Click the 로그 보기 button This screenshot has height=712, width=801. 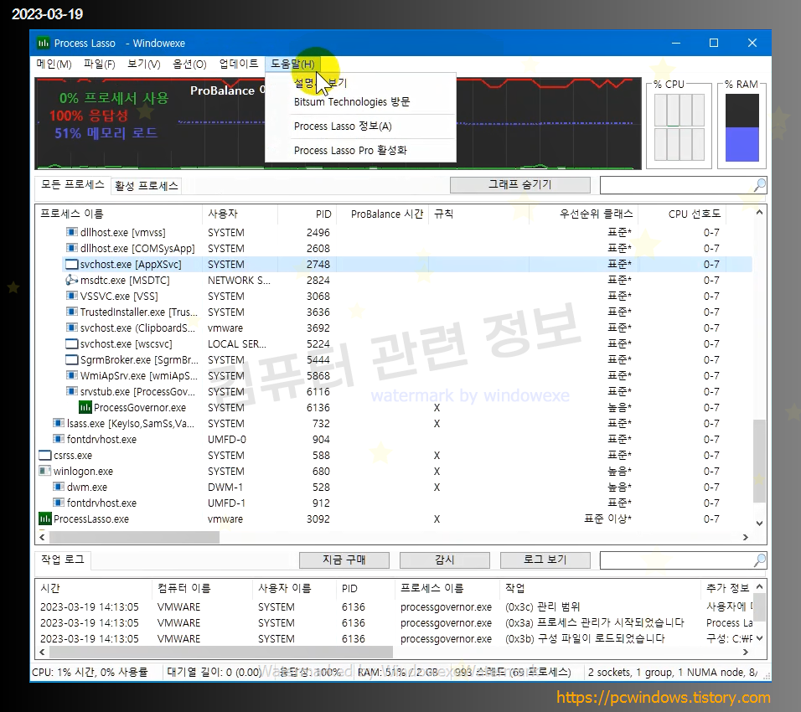pos(545,560)
